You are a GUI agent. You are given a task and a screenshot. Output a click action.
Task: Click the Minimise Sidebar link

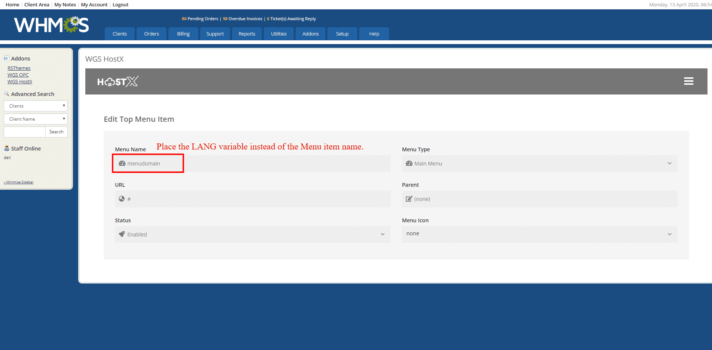click(x=19, y=182)
